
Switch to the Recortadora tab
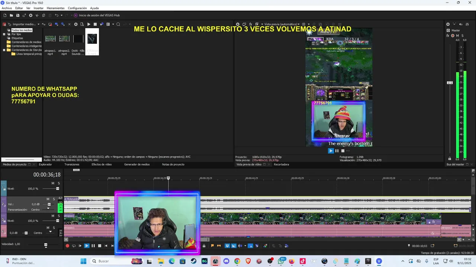(281, 164)
